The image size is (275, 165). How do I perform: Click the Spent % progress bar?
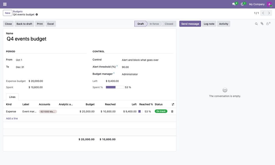point(115,87)
